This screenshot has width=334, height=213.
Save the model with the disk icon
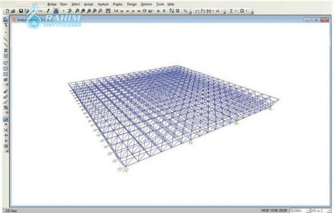[x=21, y=11]
